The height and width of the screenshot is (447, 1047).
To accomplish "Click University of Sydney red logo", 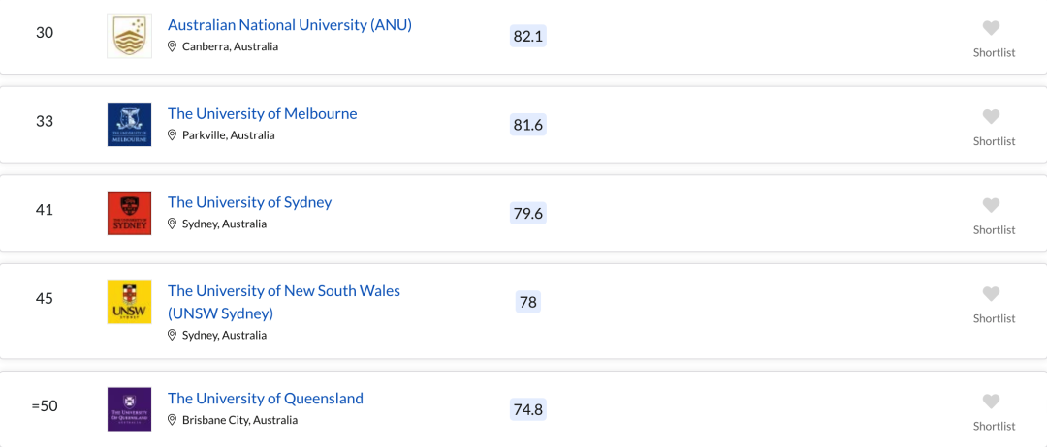I will pos(130,213).
